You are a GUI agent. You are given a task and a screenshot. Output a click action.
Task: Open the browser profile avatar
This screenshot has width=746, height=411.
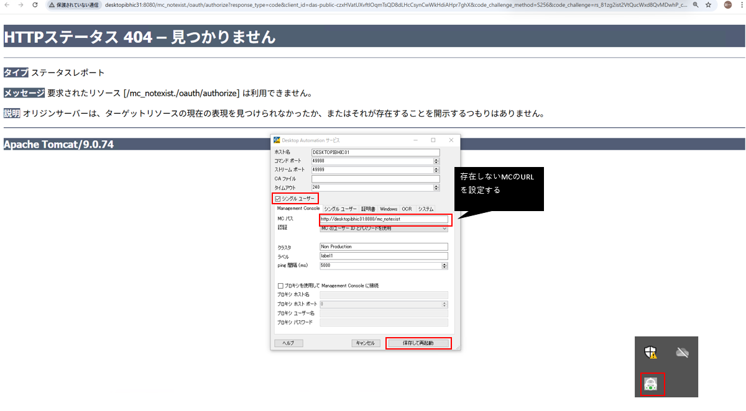(x=728, y=4)
